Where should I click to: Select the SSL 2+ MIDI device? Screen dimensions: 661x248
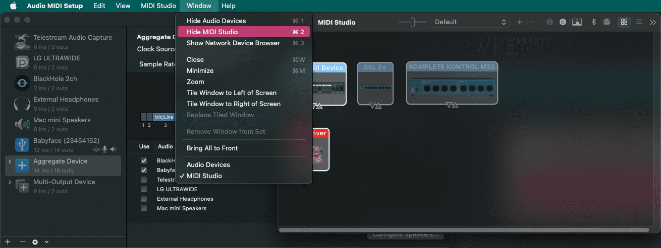(375, 84)
